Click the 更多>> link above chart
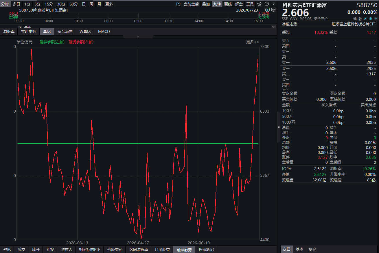The width and height of the screenshot is (379, 253). 253,42
